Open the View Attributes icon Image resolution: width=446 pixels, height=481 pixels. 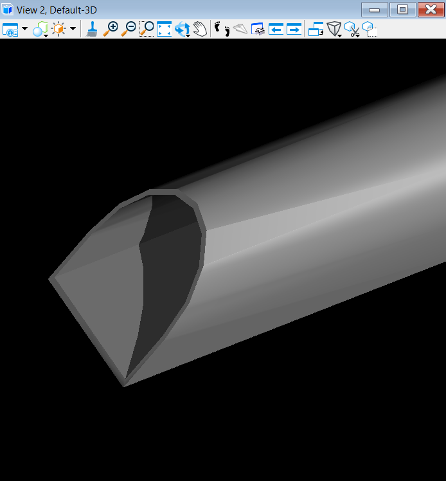coord(10,29)
